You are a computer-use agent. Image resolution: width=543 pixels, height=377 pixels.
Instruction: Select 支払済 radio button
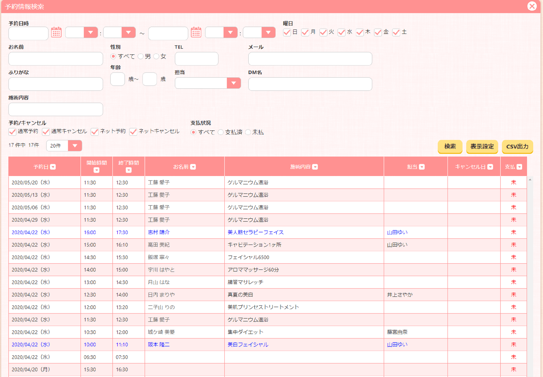pos(220,132)
